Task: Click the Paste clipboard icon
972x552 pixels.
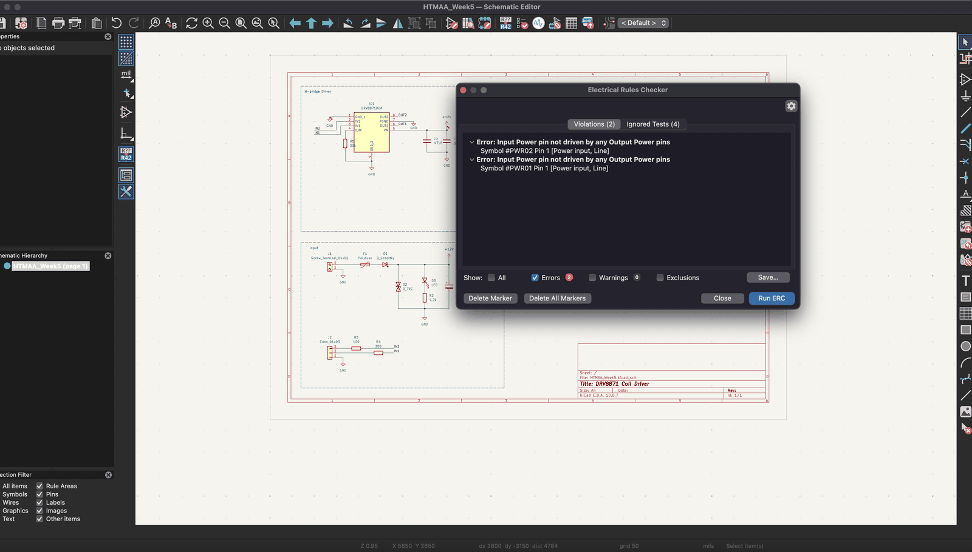Action: click(x=96, y=23)
